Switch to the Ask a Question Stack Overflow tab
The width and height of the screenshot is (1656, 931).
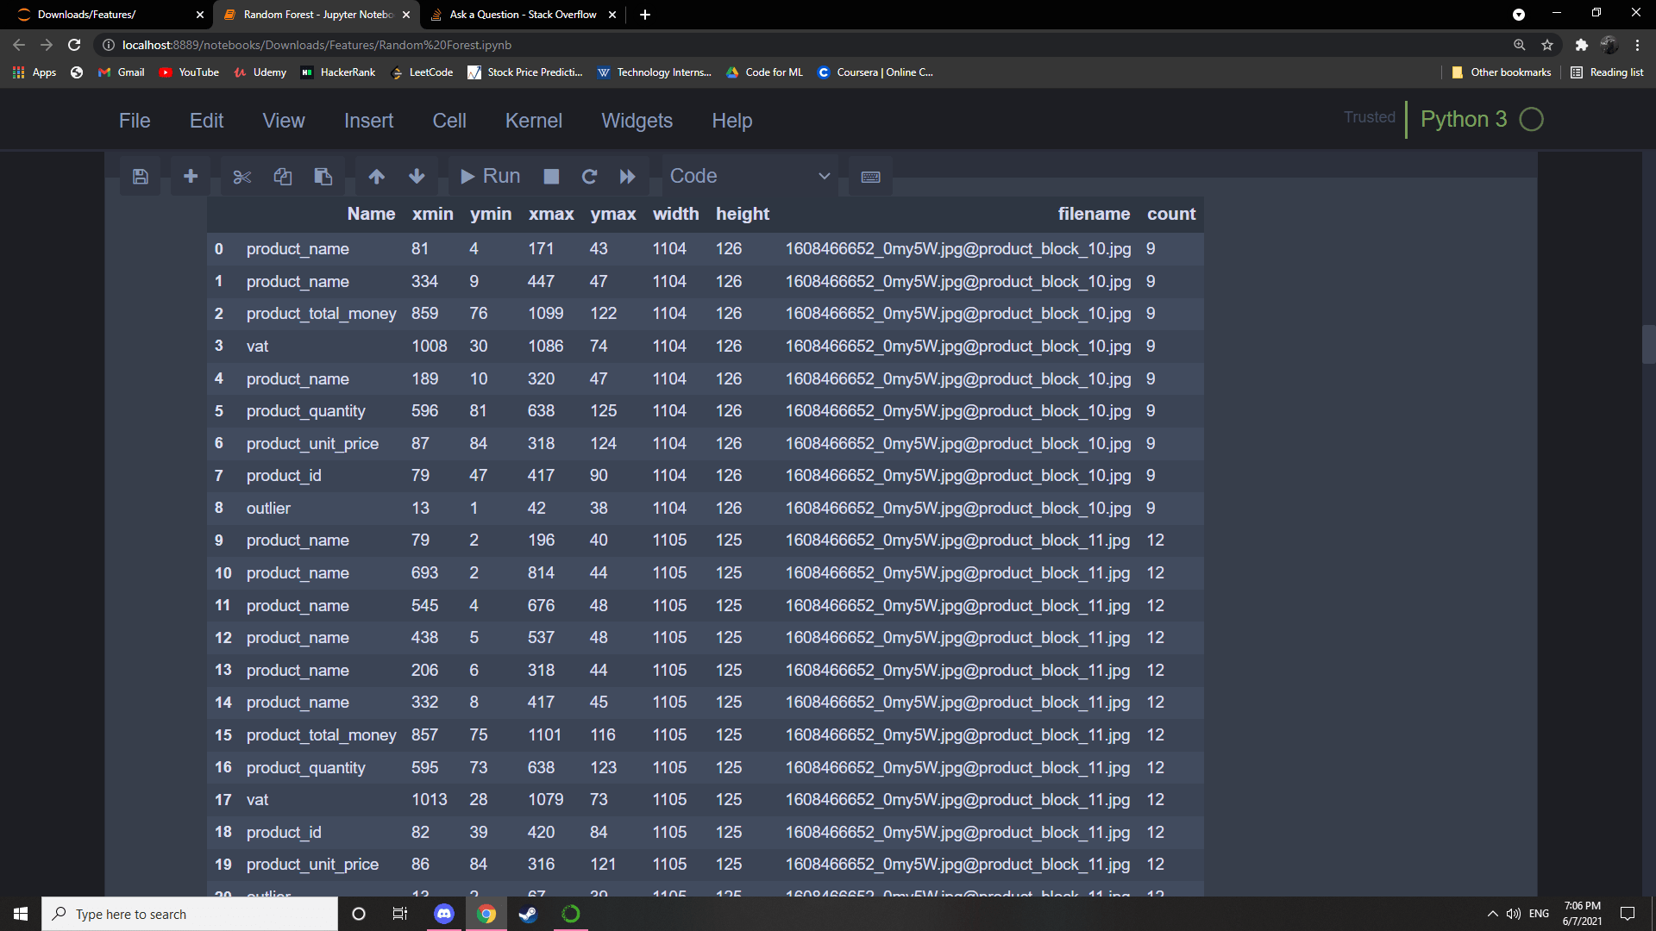tap(523, 15)
